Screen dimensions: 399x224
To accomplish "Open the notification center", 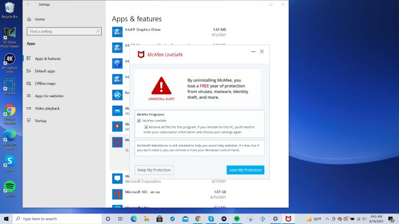I will pos(392,219).
